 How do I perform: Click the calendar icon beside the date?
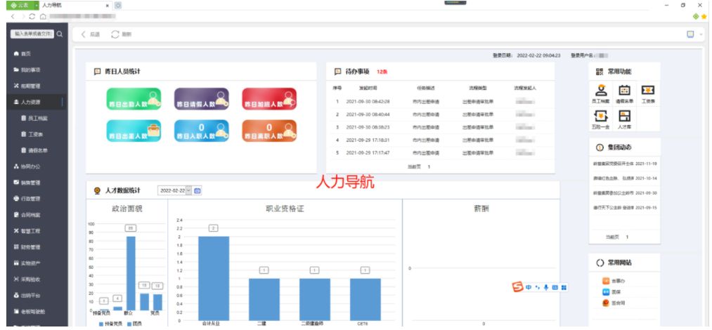tap(197, 191)
